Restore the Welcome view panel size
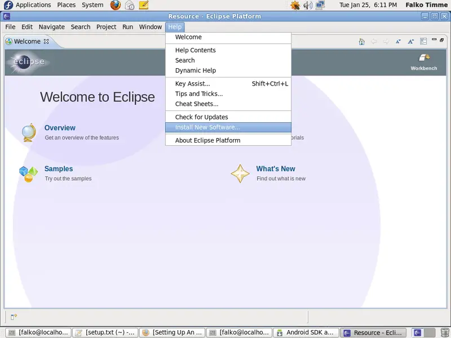 click(x=442, y=40)
